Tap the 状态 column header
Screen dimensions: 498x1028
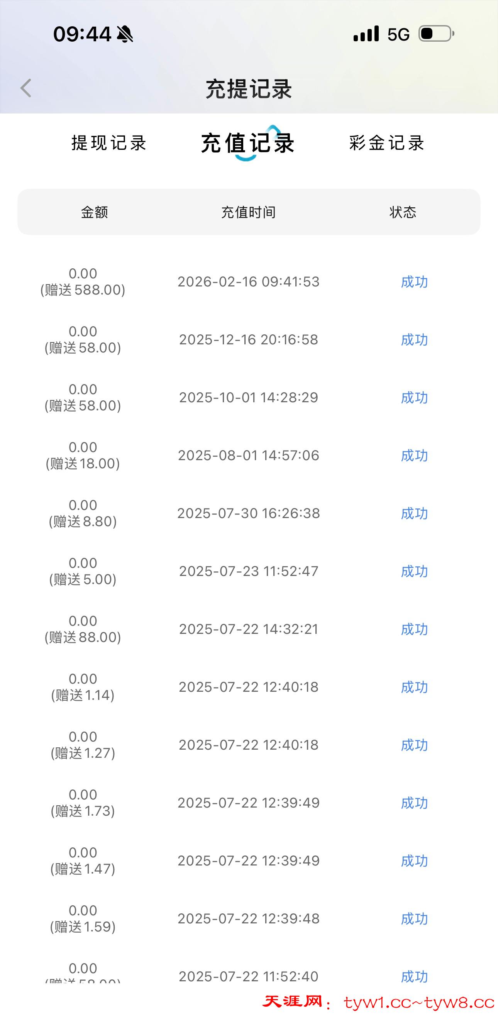coord(403,212)
